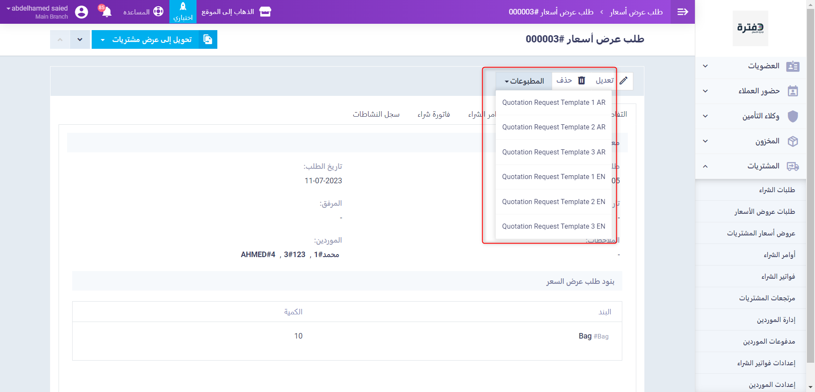Screen dimensions: 815x392
Task: Open أوامر الشراء in sidebar
Action: tap(750, 255)
